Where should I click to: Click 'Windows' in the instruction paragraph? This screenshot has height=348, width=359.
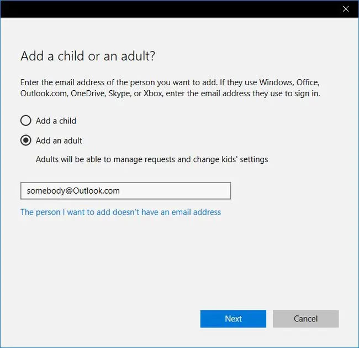[276, 82]
